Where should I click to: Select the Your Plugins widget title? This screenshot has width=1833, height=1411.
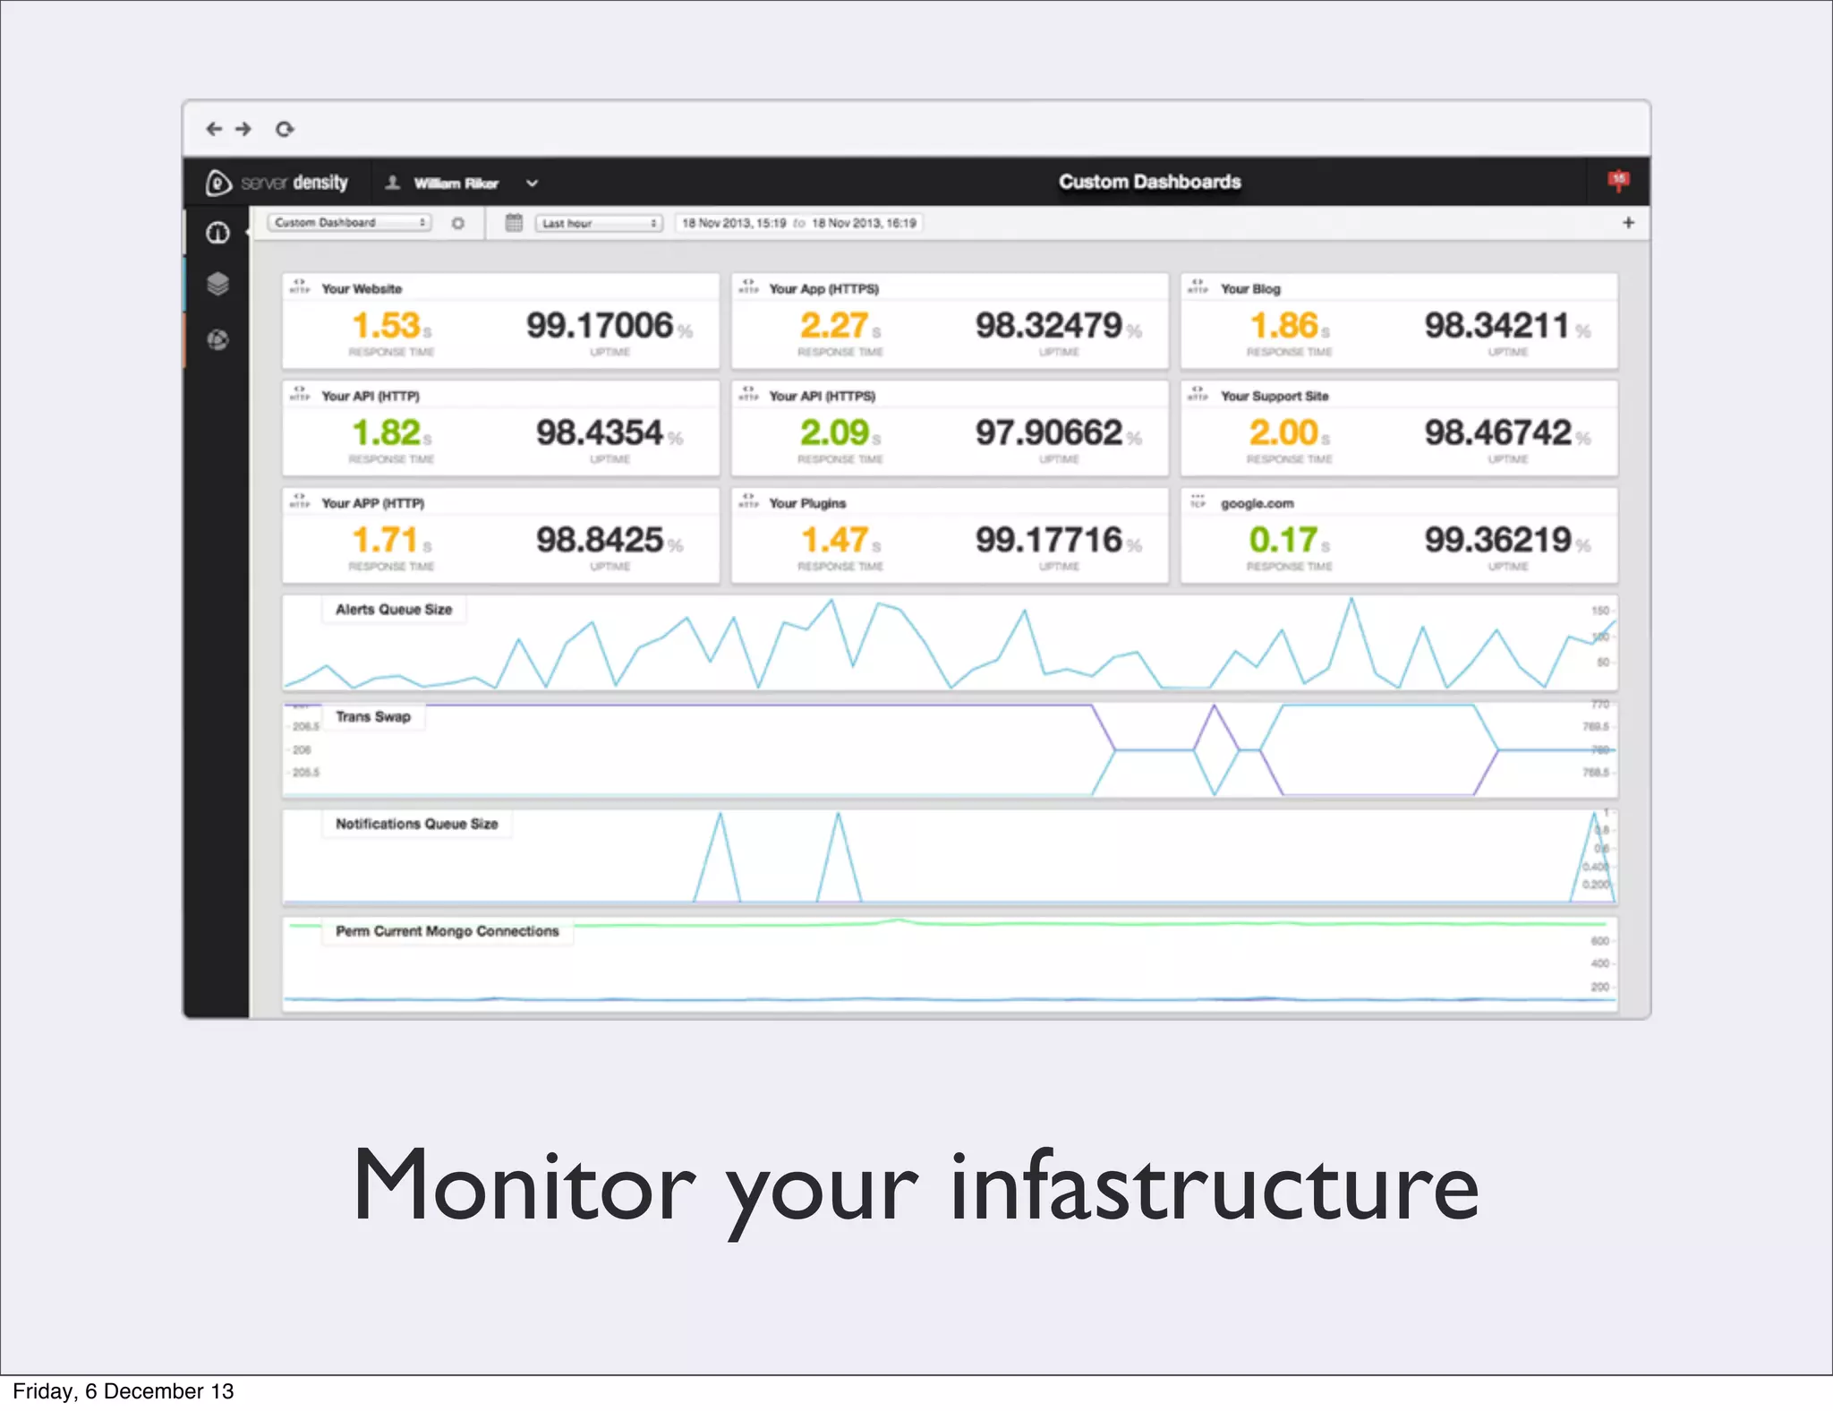807,504
